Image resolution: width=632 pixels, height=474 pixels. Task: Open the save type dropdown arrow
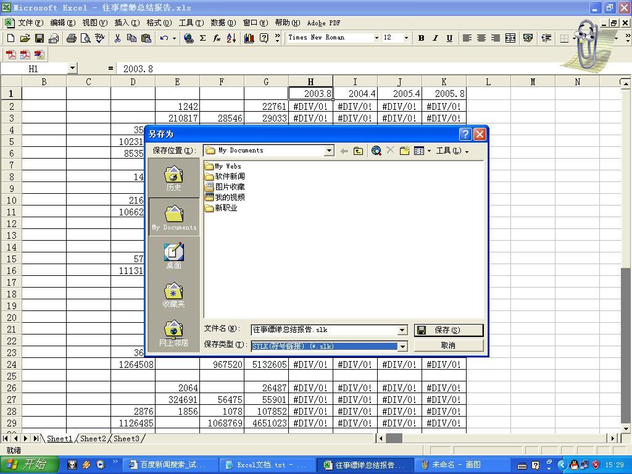[402, 346]
